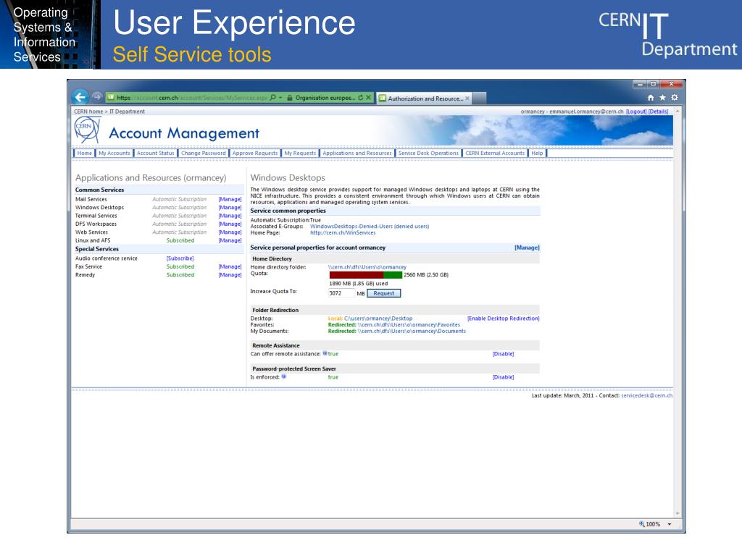Click the scrollbar up arrow of the page
Screen dimensions: 742x556
tap(678, 111)
